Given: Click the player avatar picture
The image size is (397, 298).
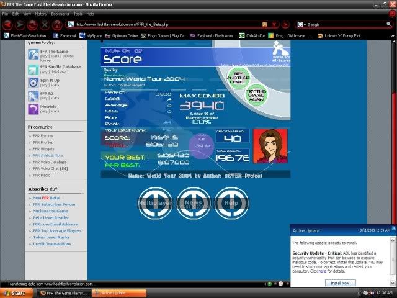Looking at the screenshot, I should pos(270,145).
